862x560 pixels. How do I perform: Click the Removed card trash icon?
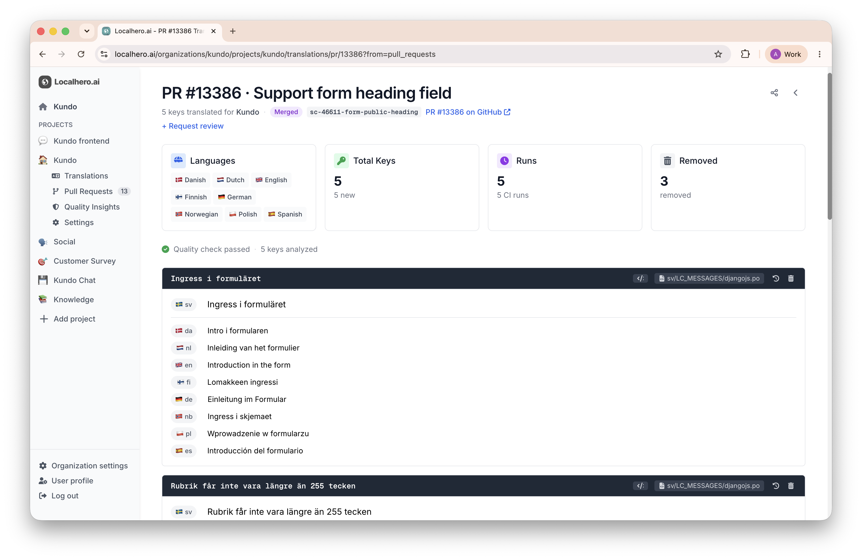667,160
